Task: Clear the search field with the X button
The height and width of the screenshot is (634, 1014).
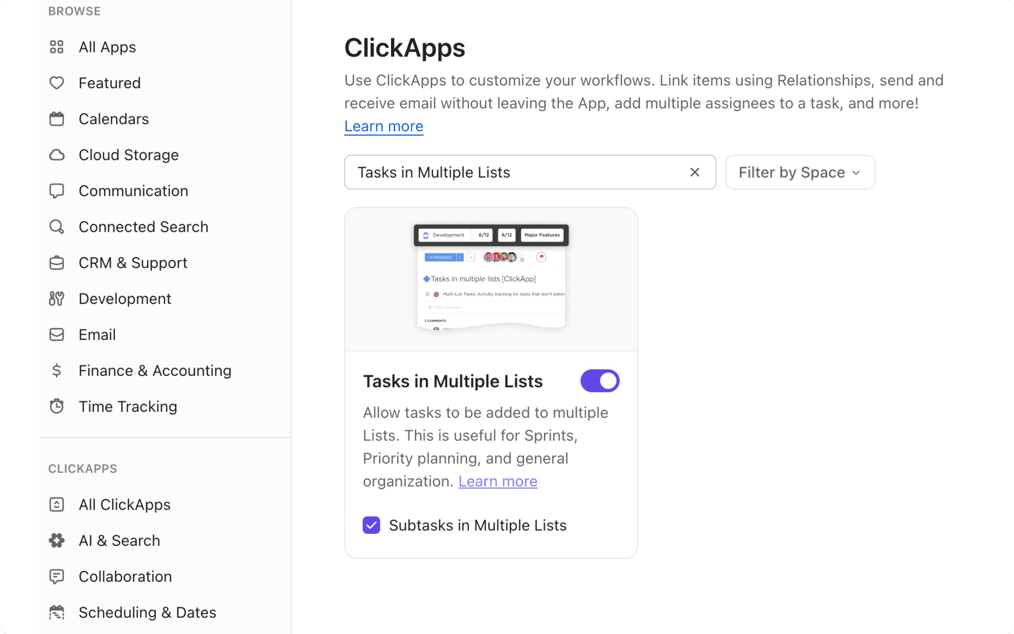Action: pos(695,172)
